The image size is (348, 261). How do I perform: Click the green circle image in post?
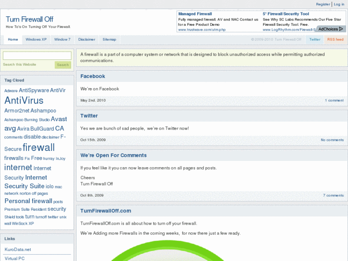pos(168,251)
